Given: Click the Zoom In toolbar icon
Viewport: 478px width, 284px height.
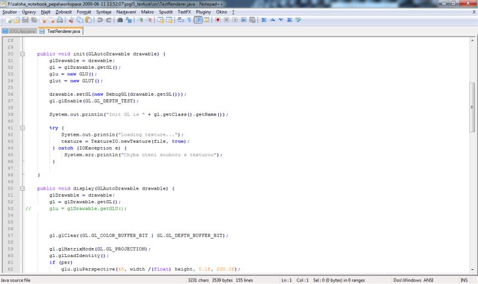Looking at the screenshot, I should point(140,20).
